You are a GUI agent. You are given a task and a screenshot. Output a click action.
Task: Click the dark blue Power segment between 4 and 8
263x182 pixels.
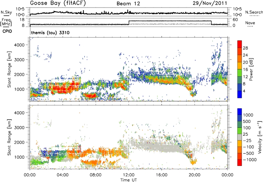(240, 87)
